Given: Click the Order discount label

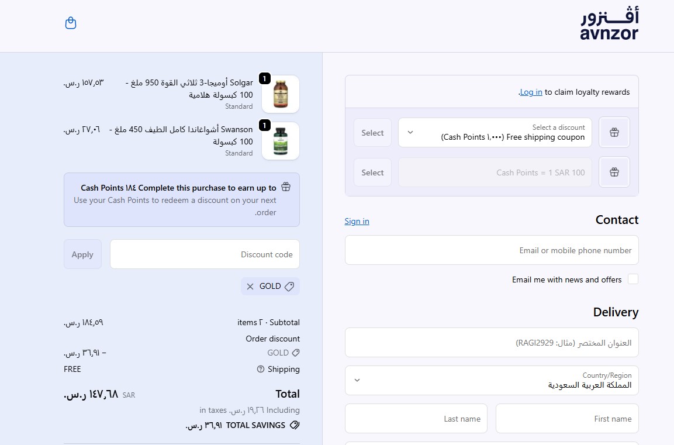Looking at the screenshot, I should pos(272,339).
